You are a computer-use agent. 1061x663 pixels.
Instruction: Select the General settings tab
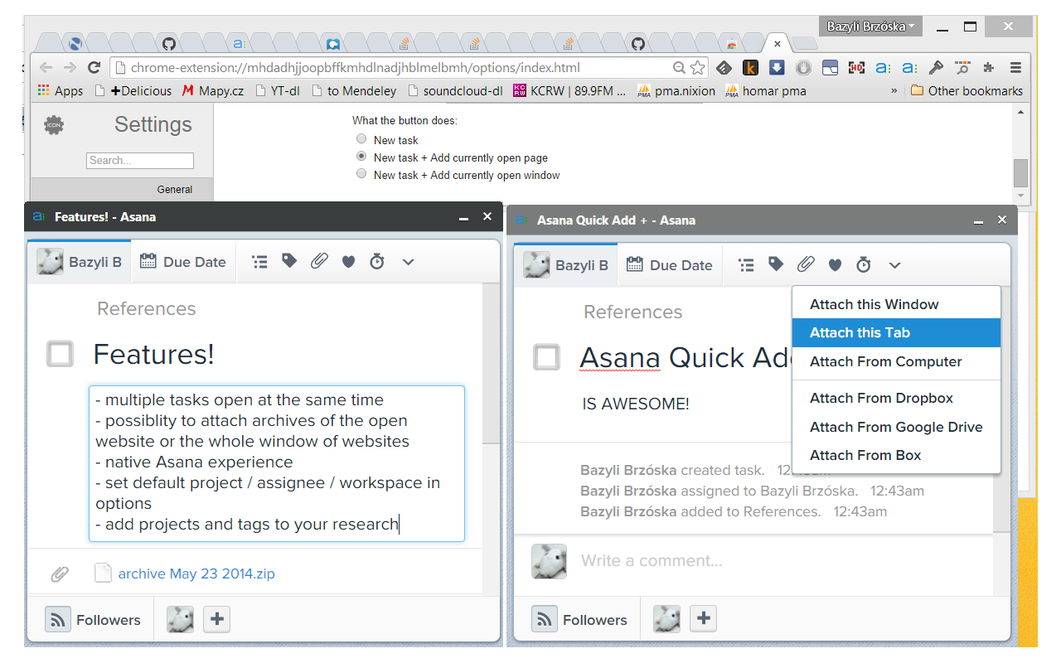click(x=122, y=189)
